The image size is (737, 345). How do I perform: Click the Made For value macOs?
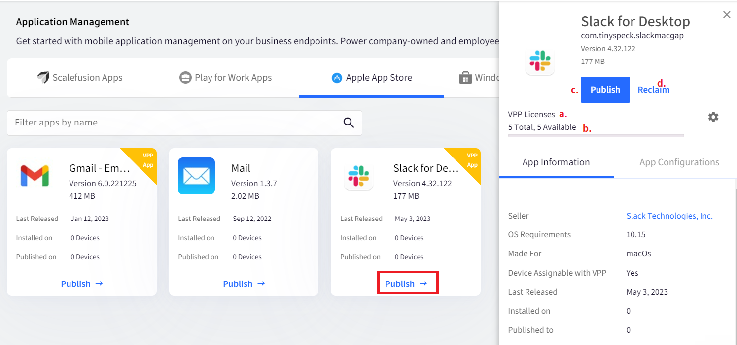click(639, 253)
